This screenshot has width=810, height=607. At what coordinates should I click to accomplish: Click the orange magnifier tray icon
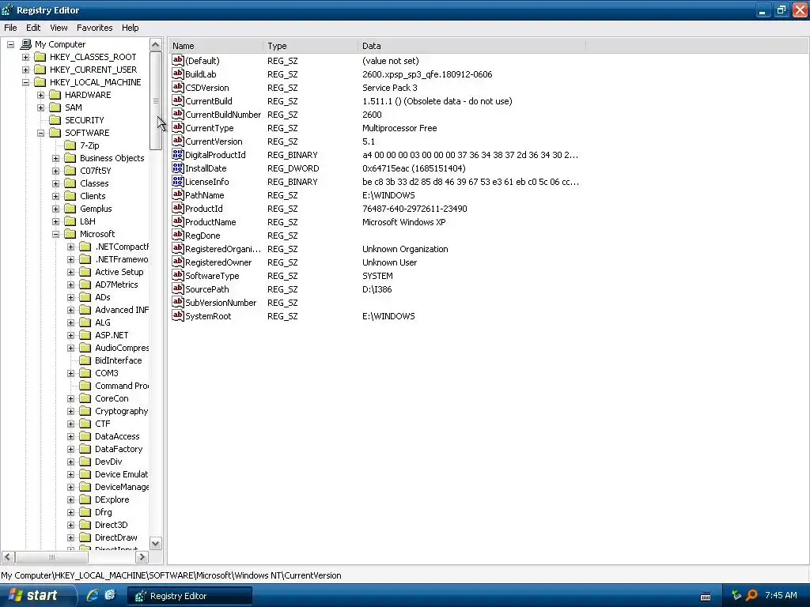(x=751, y=595)
